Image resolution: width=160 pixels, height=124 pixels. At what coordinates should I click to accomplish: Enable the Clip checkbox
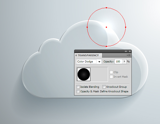111,72
